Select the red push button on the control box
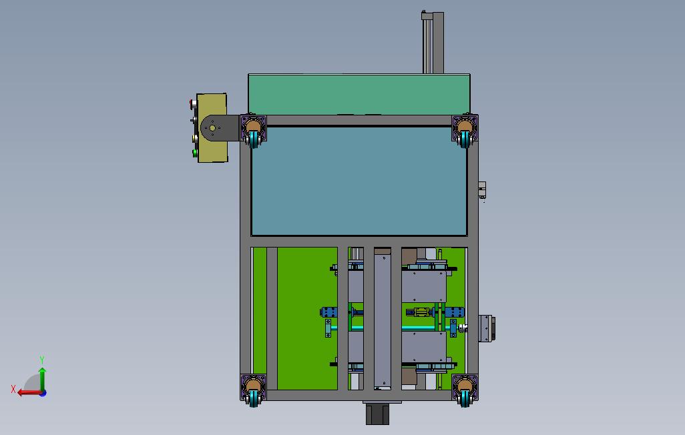 point(193,103)
